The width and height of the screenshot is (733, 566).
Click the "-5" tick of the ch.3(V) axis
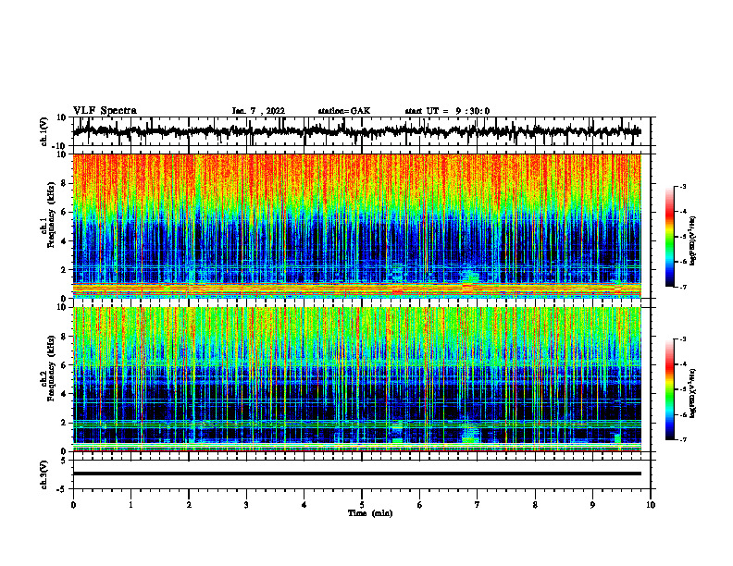[63, 489]
